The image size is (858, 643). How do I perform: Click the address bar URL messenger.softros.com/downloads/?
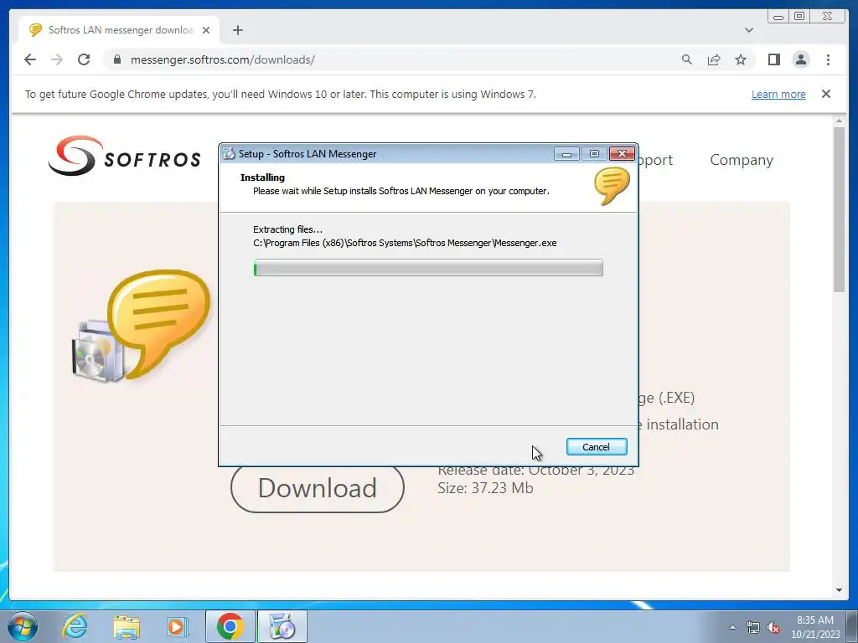pyautogui.click(x=223, y=59)
